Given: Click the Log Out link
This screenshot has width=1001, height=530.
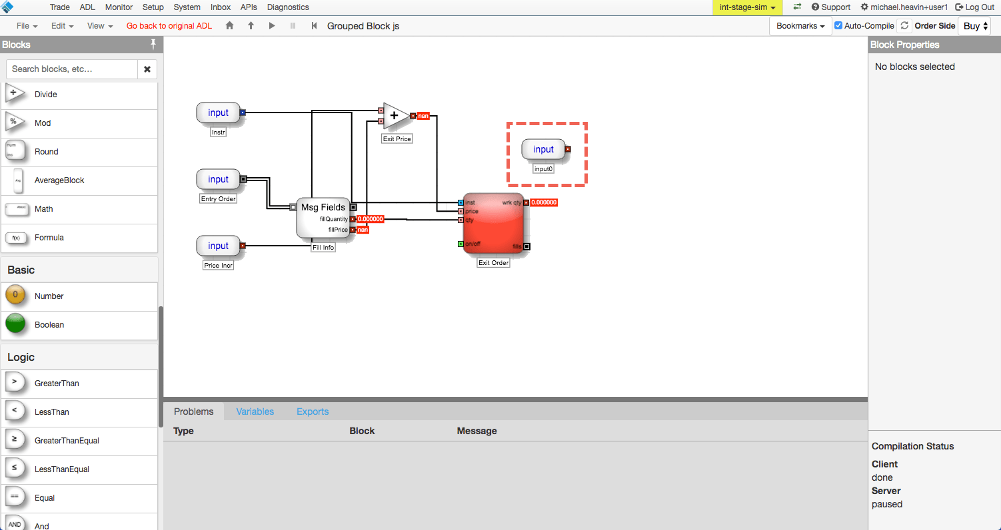Looking at the screenshot, I should click(x=975, y=7).
